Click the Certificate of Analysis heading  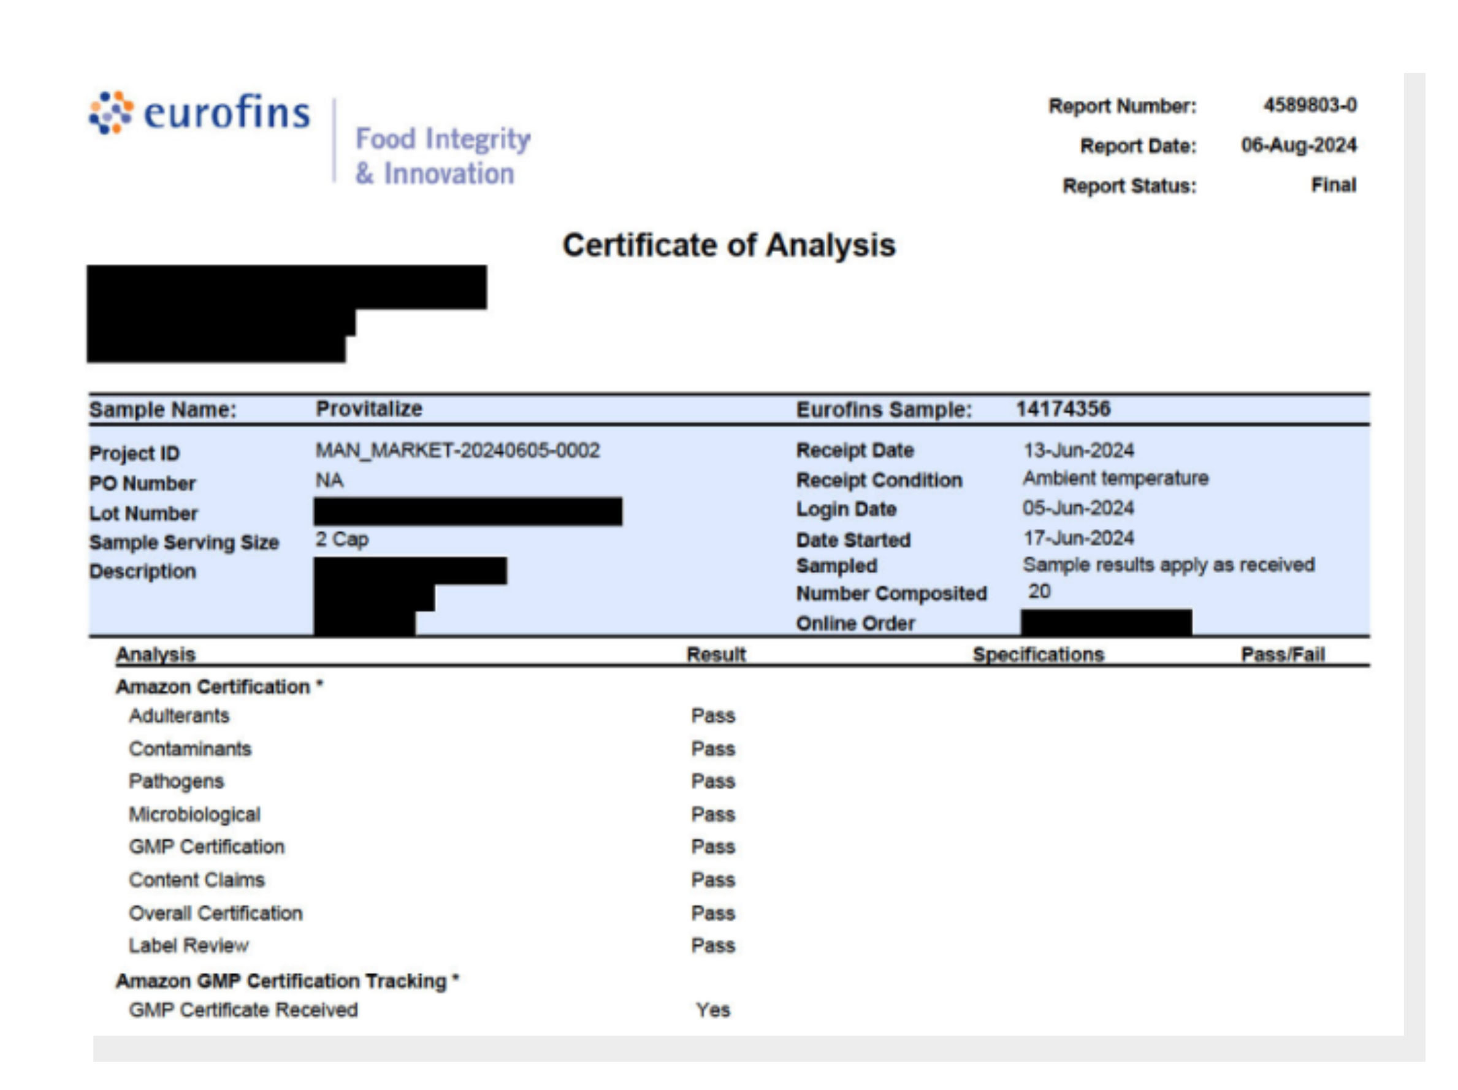(x=728, y=245)
